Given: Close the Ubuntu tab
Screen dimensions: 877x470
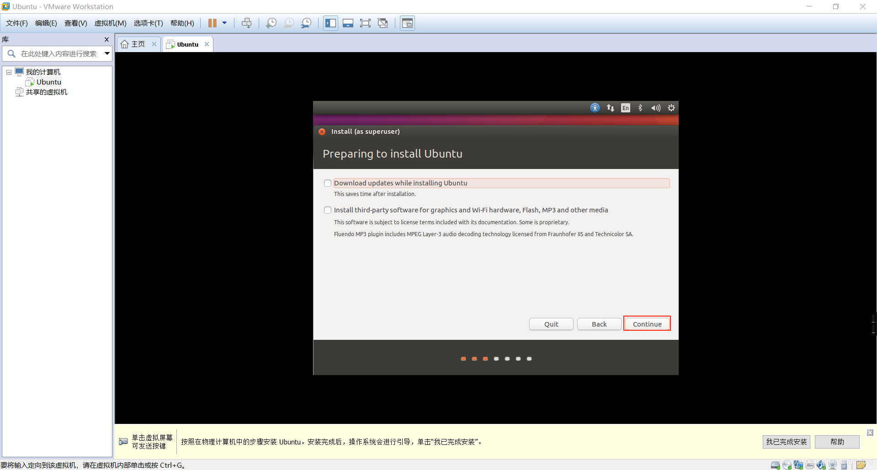Looking at the screenshot, I should [207, 44].
